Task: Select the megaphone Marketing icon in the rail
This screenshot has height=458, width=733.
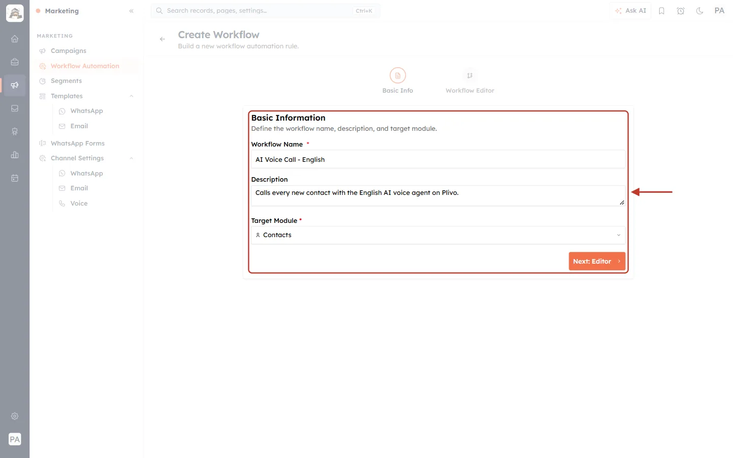Action: click(15, 85)
